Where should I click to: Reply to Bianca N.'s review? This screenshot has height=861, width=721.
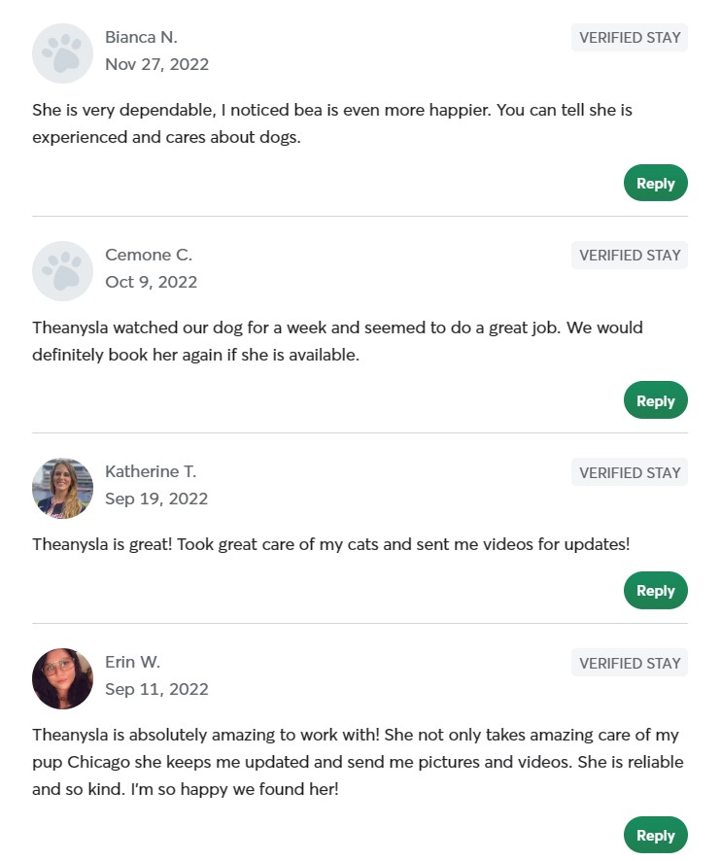[655, 184]
